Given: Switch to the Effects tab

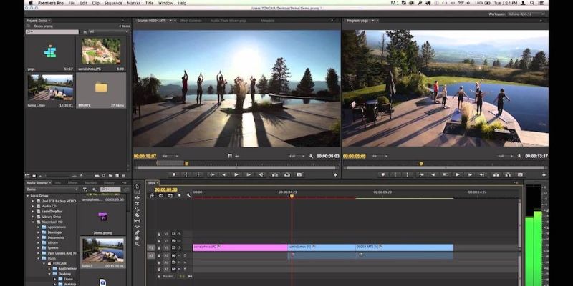Looking at the screenshot, I should (x=73, y=183).
